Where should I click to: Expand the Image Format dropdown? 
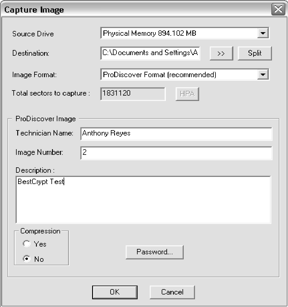263,74
